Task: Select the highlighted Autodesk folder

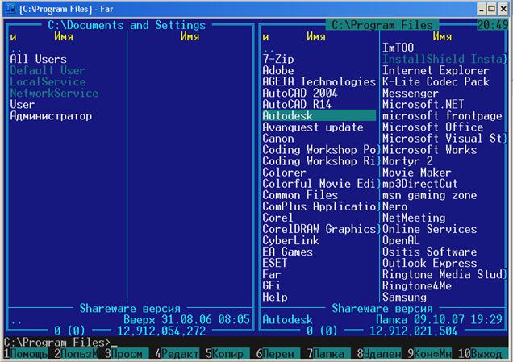Action: tap(319, 115)
